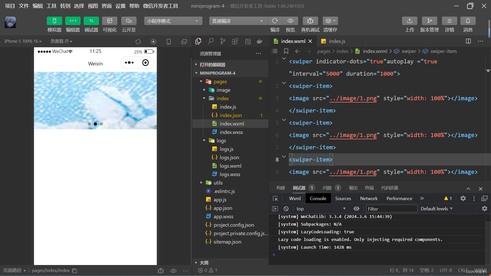Open the upload button in toolbar
Viewport: 491px width, 276px height.
(x=409, y=21)
